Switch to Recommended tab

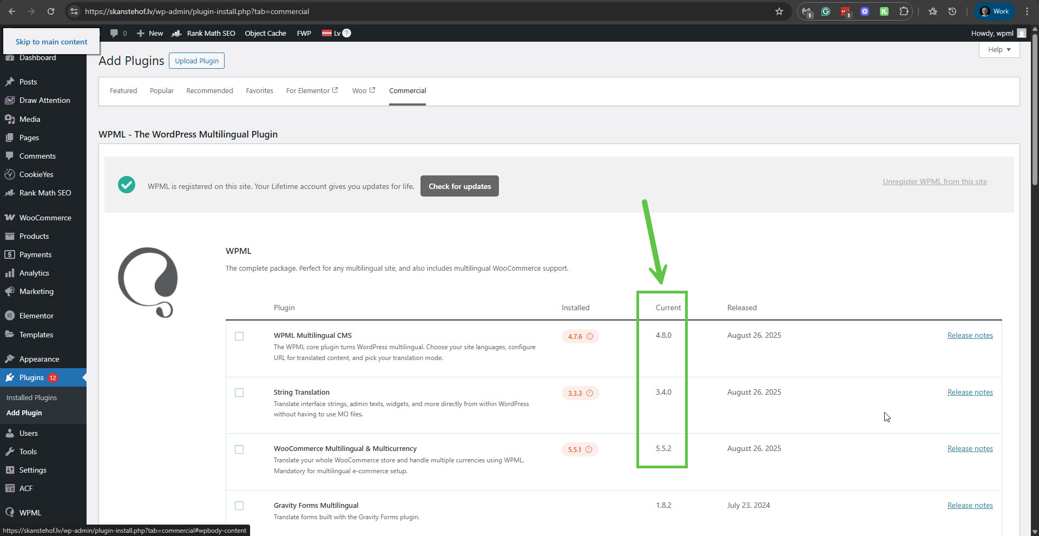209,90
